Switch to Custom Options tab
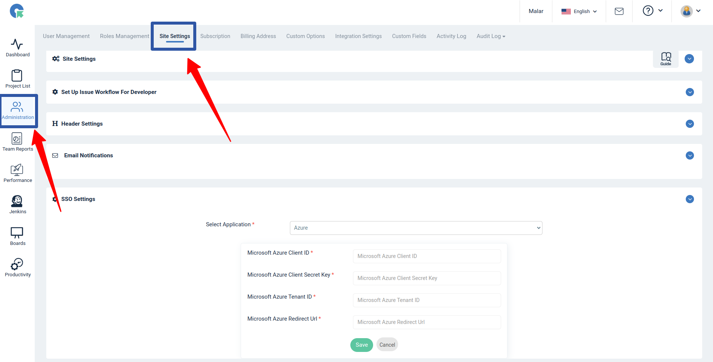This screenshot has width=713, height=362. tap(305, 36)
